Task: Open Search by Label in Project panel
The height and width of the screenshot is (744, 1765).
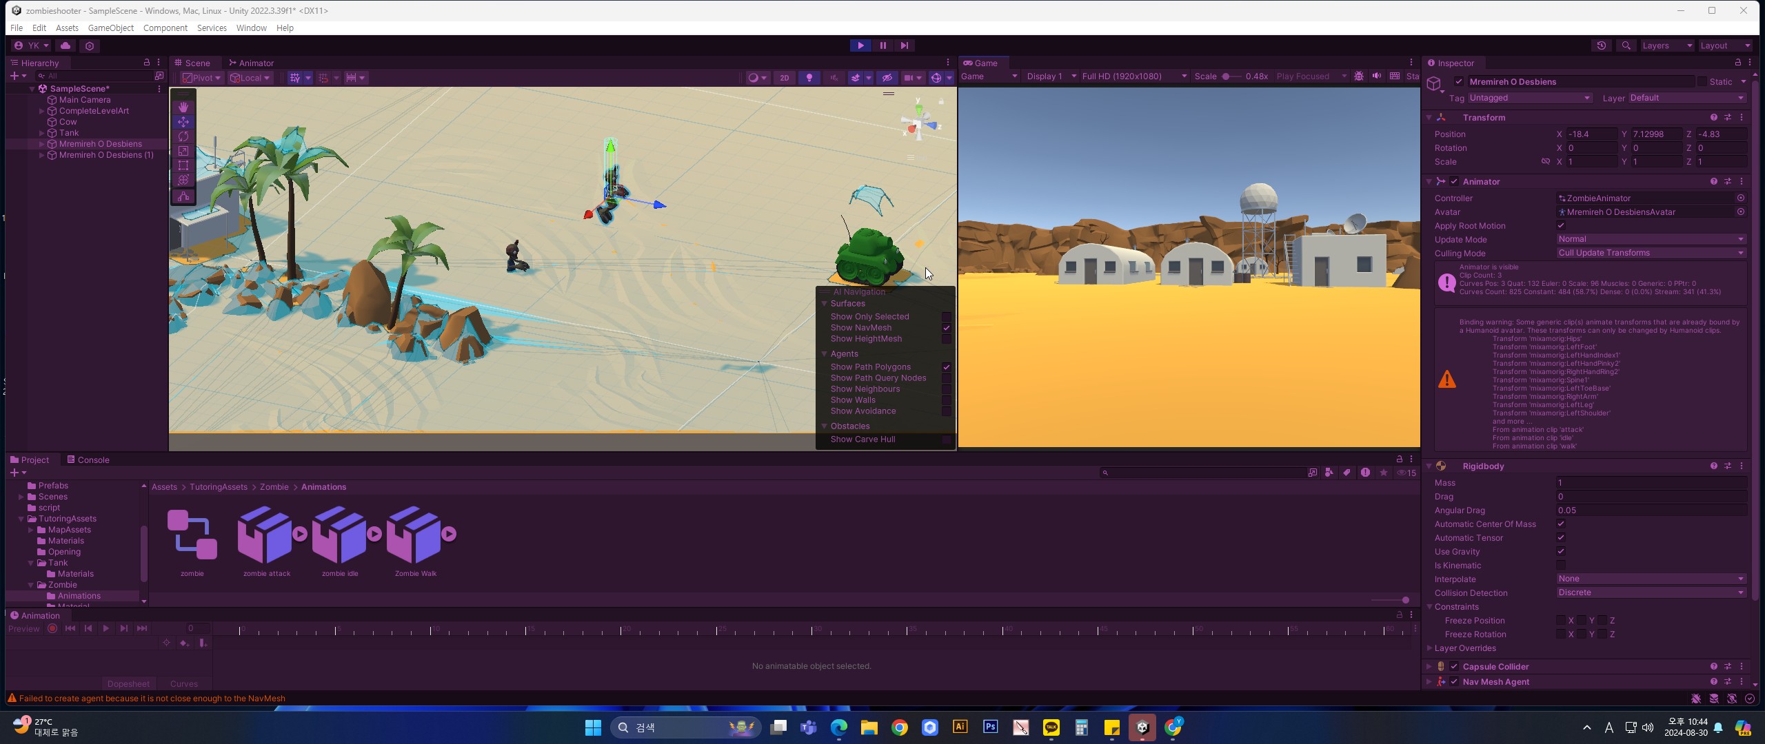Action: (x=1347, y=473)
